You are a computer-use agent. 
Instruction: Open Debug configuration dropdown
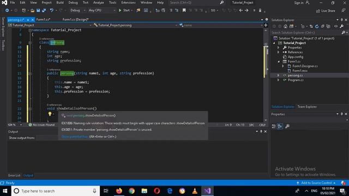[x=77, y=10]
